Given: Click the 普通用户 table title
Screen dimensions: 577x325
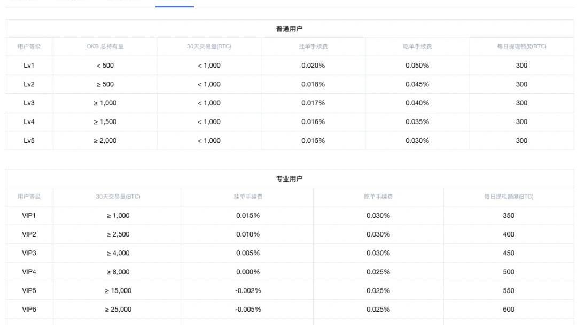Looking at the screenshot, I should coord(289,29).
